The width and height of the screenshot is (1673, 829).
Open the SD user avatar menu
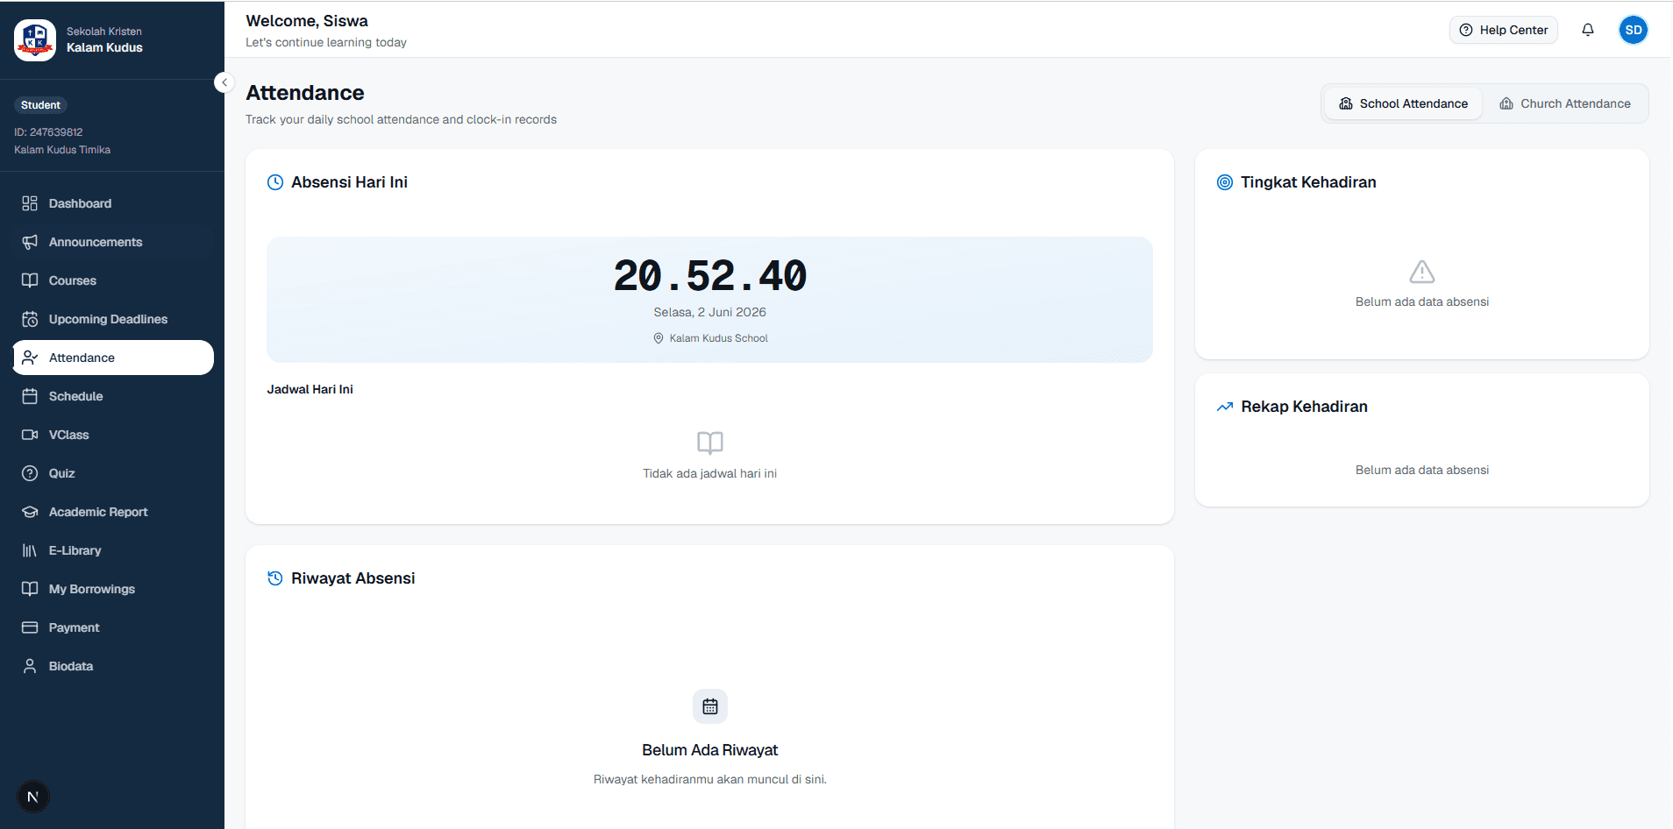pyautogui.click(x=1633, y=30)
